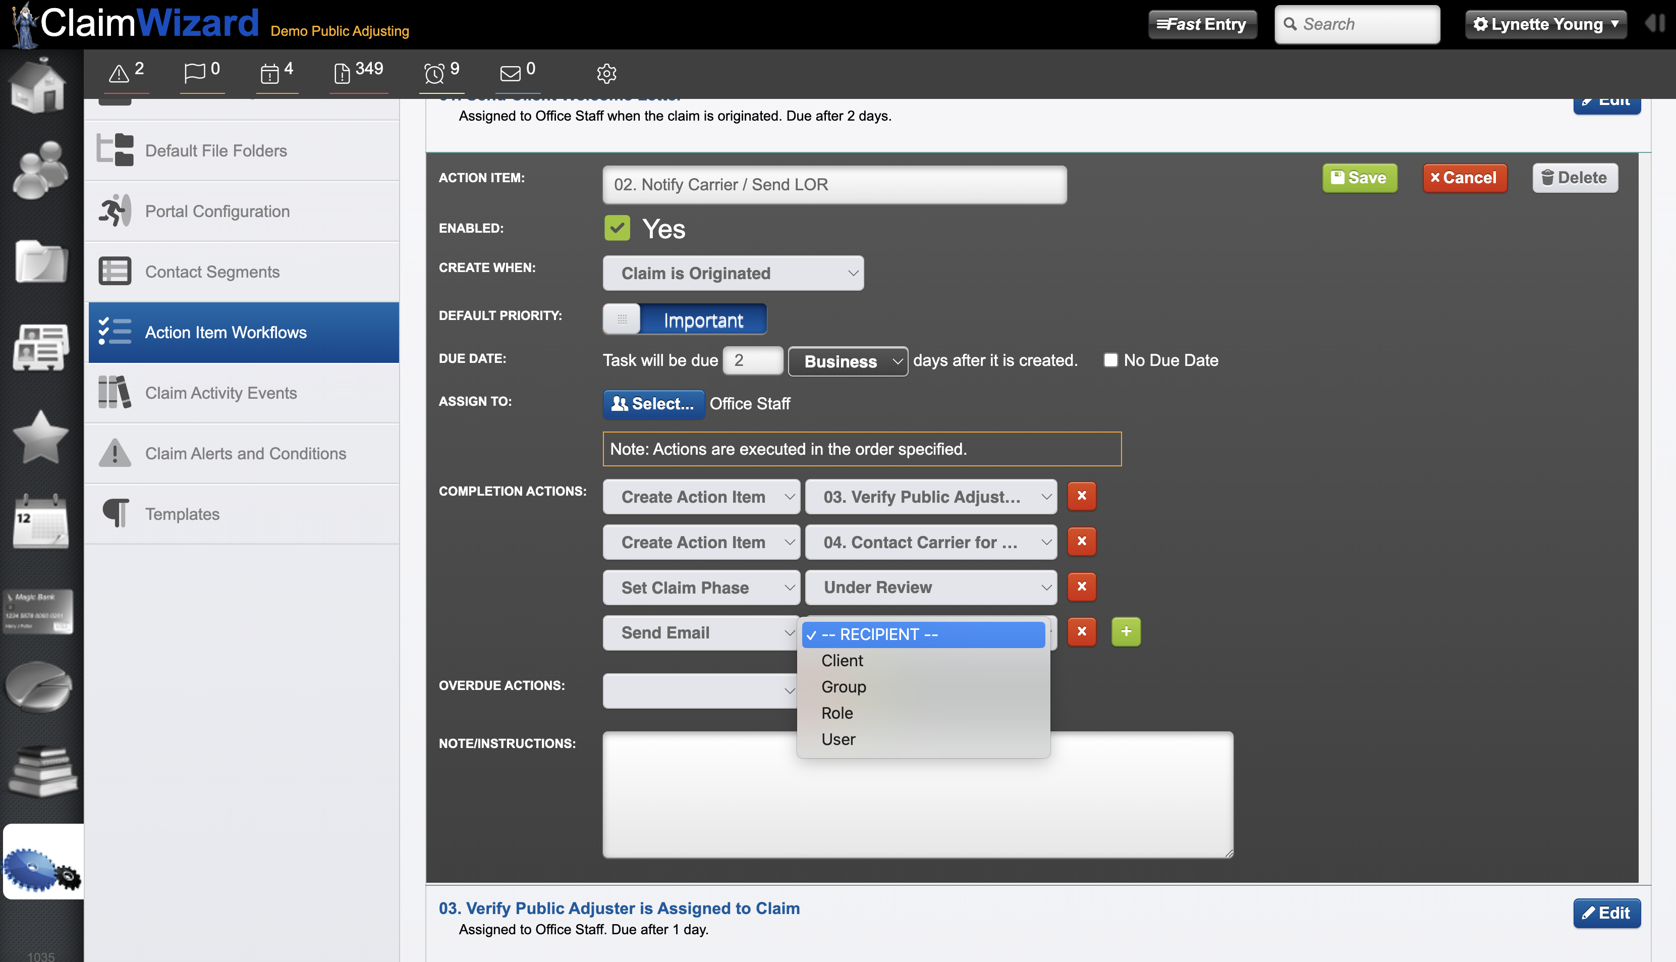Open Fast Entry
The height and width of the screenshot is (962, 1676).
(x=1202, y=24)
